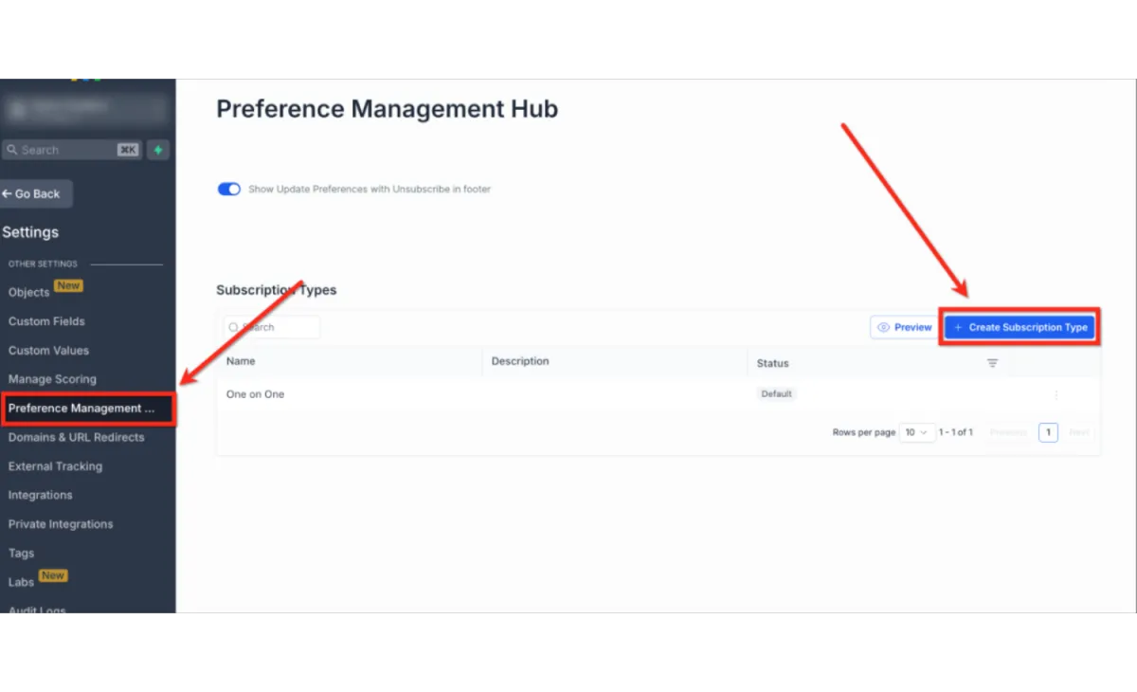Click the eye Preview button
Viewport: 1137px width, 692px height.
903,327
